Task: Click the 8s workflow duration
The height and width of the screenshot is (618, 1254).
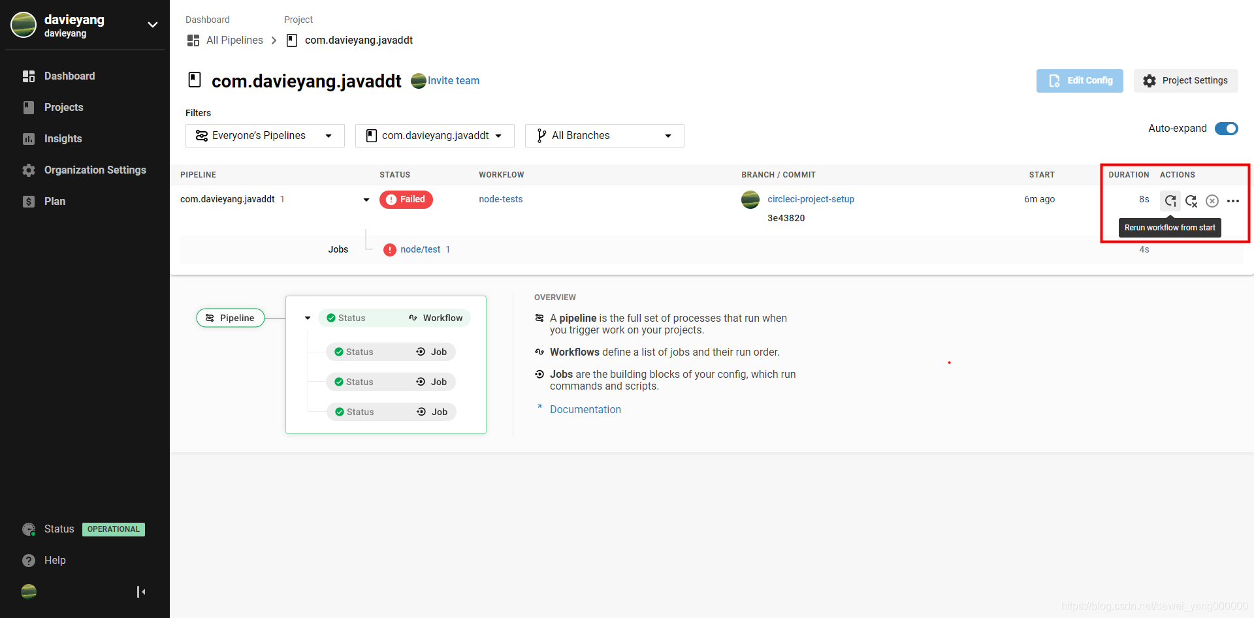Action: [x=1144, y=200]
